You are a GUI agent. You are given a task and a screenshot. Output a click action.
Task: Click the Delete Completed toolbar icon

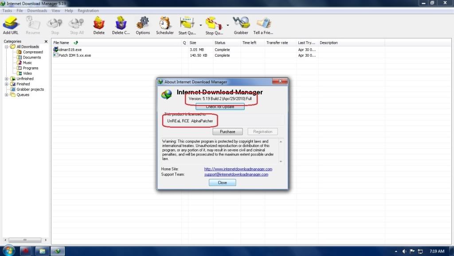click(x=121, y=25)
